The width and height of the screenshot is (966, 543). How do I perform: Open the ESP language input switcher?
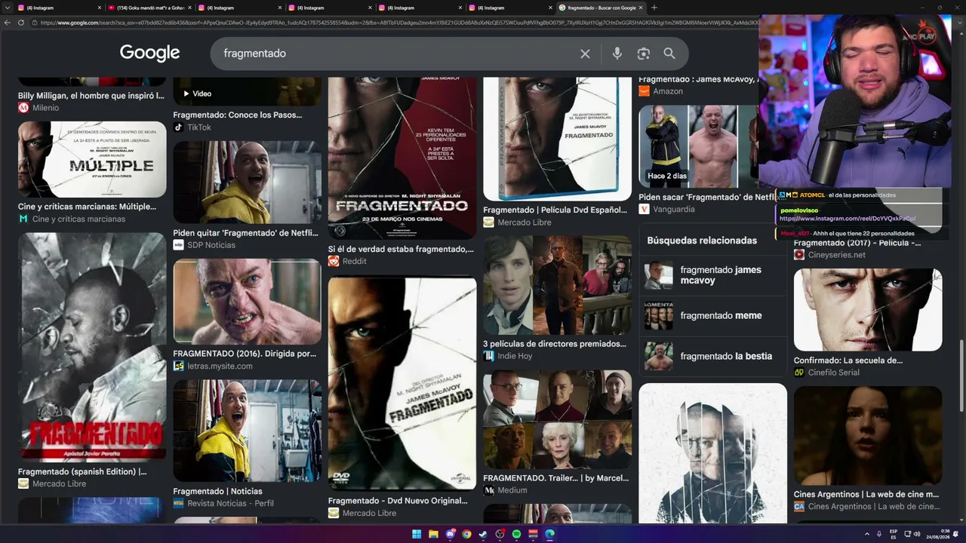tap(894, 534)
